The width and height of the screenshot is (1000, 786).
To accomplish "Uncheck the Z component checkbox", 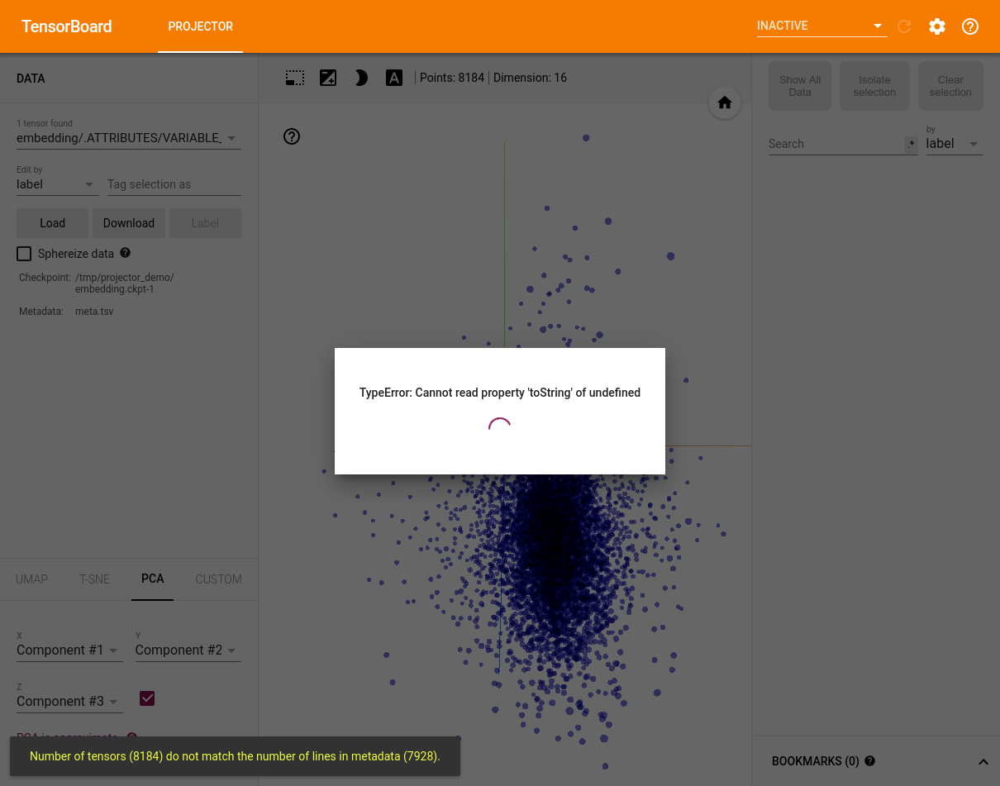I will pyautogui.click(x=147, y=698).
